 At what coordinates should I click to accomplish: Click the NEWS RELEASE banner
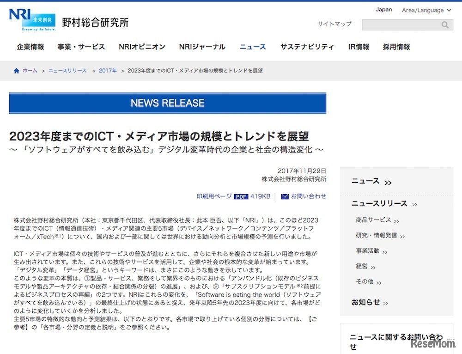click(168, 103)
